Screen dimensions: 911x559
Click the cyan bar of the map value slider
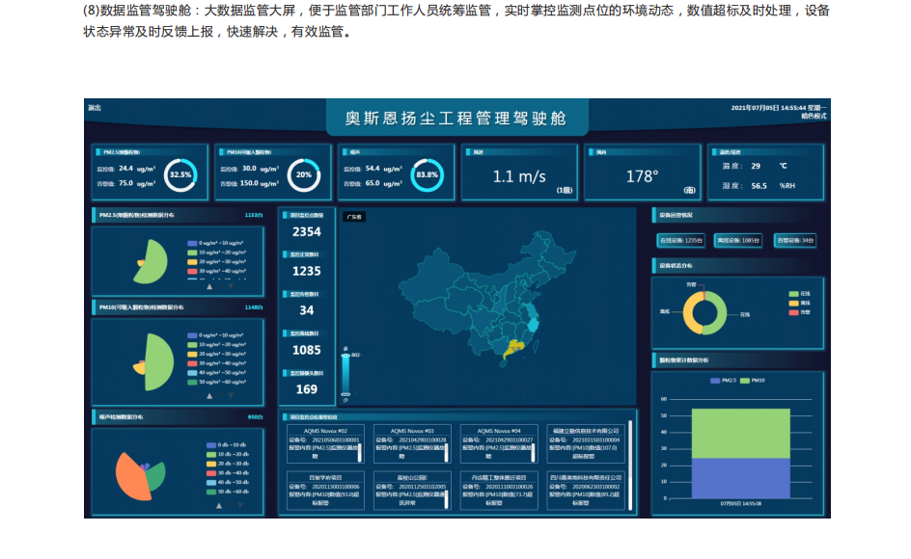click(x=345, y=375)
